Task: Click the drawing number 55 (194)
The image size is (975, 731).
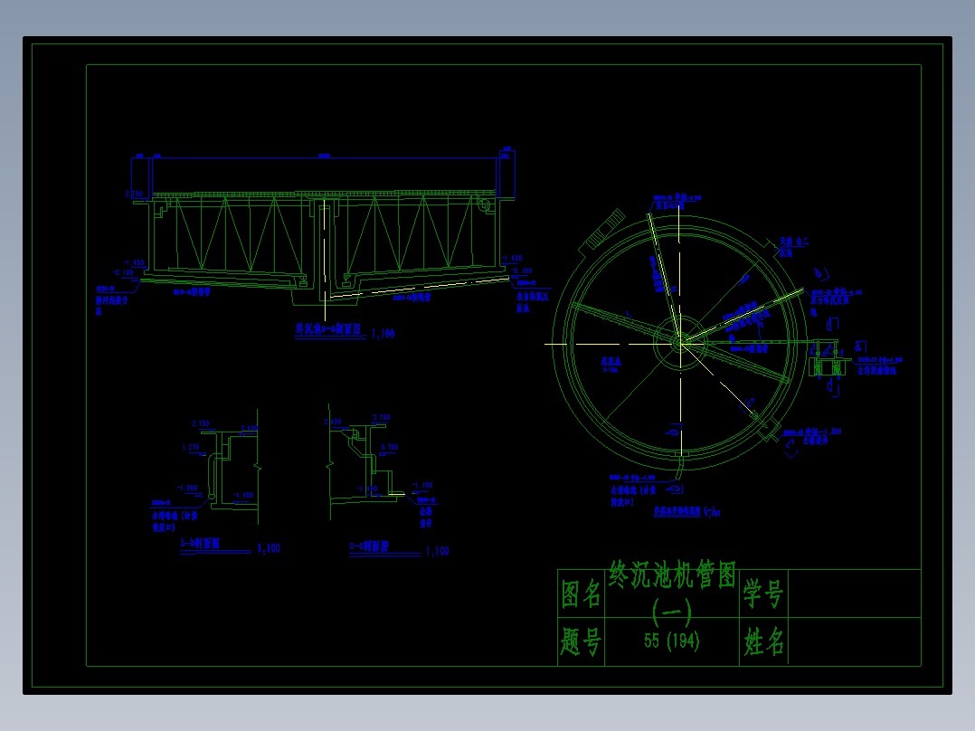Action: tap(671, 641)
